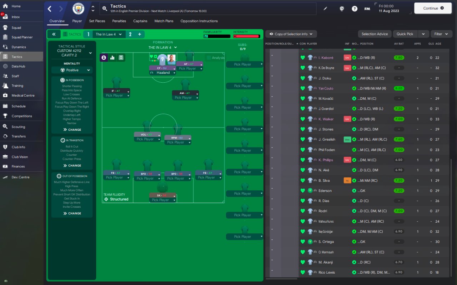The image size is (457, 285).
Task: Toggle the Analysis grid overlay on the pitch
Action: point(216,58)
